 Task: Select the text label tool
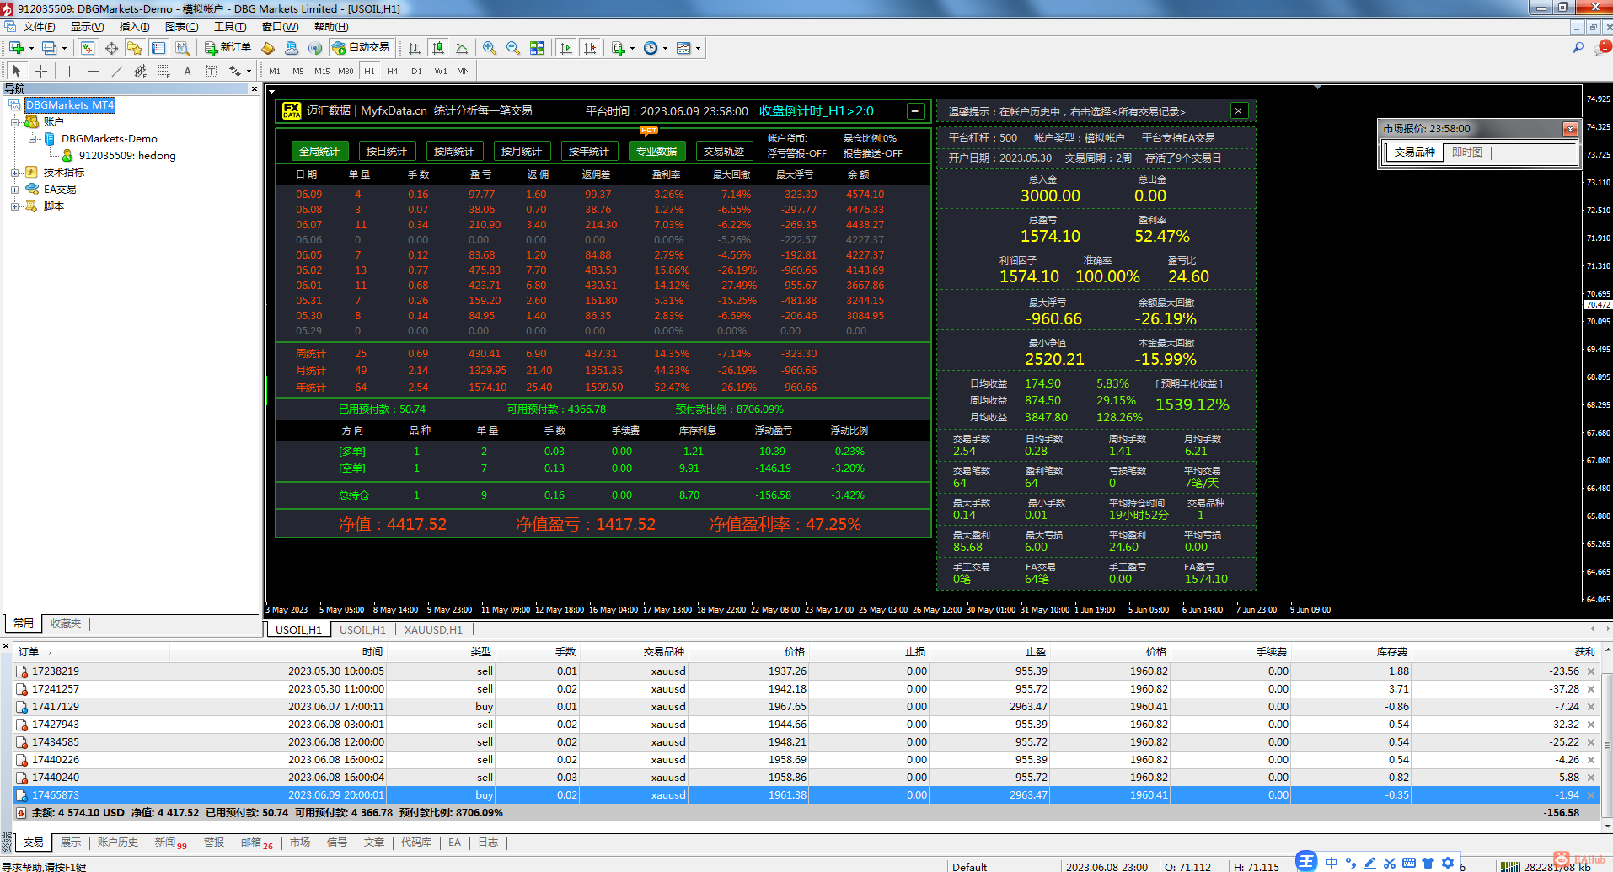211,71
